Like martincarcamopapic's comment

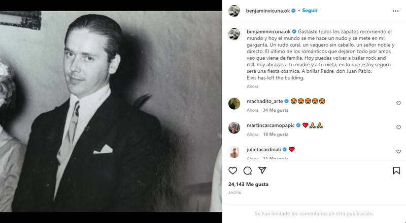coord(398,127)
